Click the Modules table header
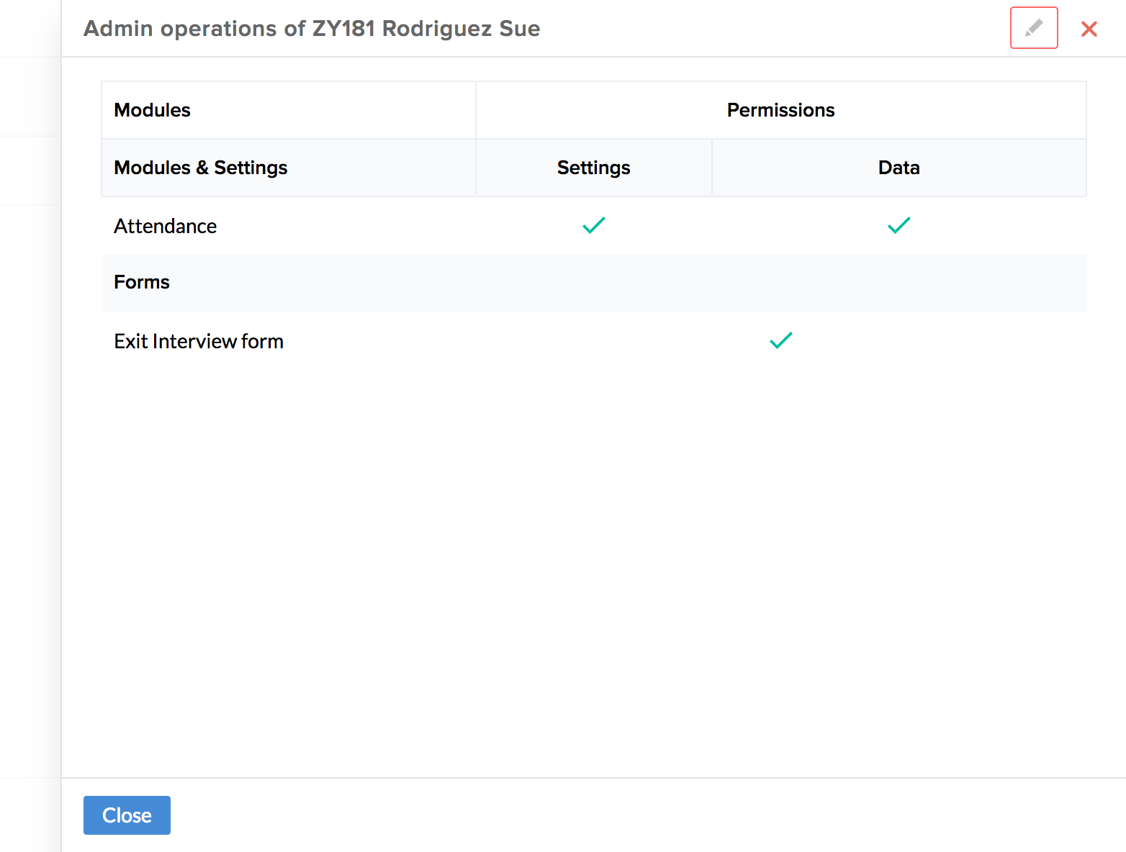The width and height of the screenshot is (1126, 852). pos(153,110)
